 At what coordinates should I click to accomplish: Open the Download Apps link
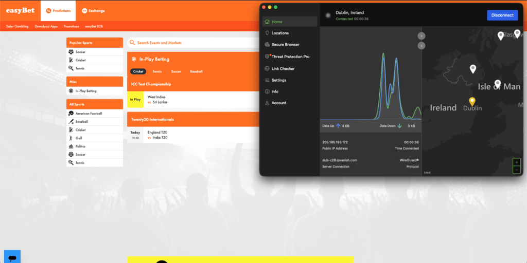click(46, 26)
